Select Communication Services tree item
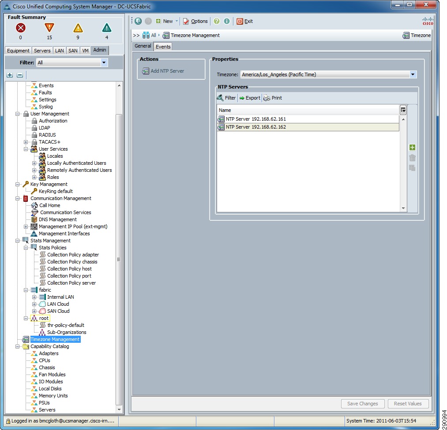 tap(66, 213)
